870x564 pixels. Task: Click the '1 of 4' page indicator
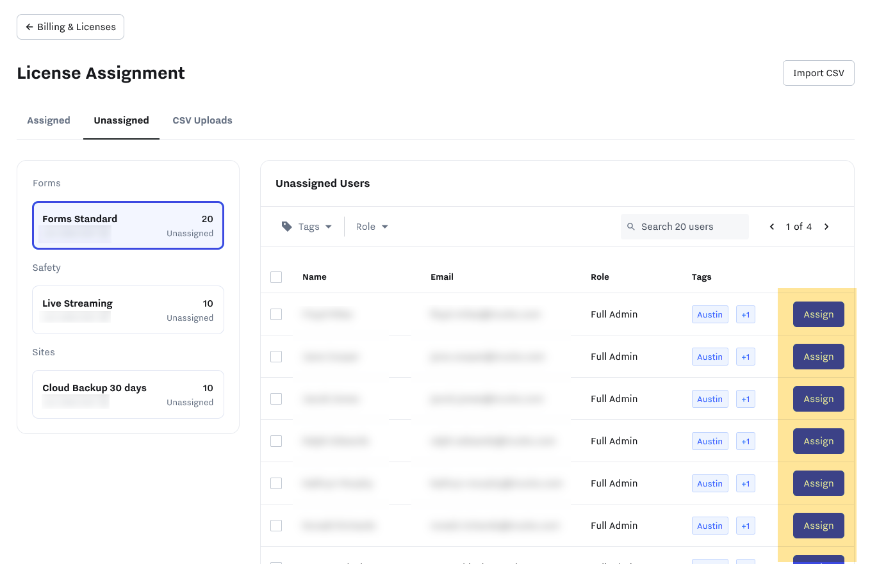pos(799,227)
